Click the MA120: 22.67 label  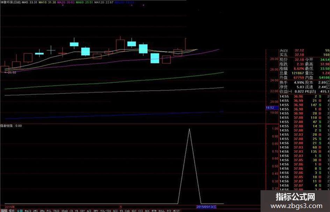pyautogui.click(x=104, y=2)
